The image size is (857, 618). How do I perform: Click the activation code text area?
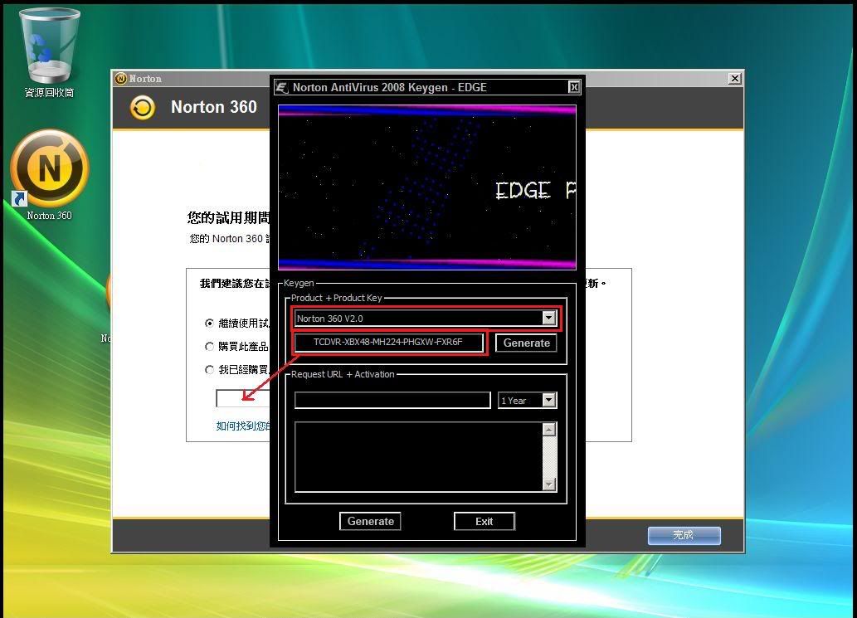(419, 457)
